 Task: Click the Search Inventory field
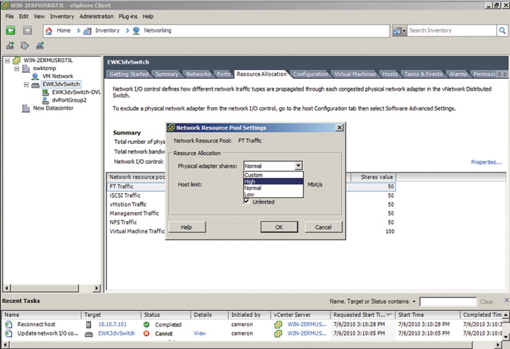452,30
